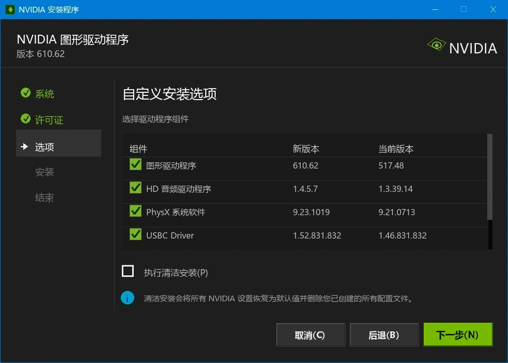Click the 自定义安装选项 heading
Screen dimensions: 508x363
(170, 94)
